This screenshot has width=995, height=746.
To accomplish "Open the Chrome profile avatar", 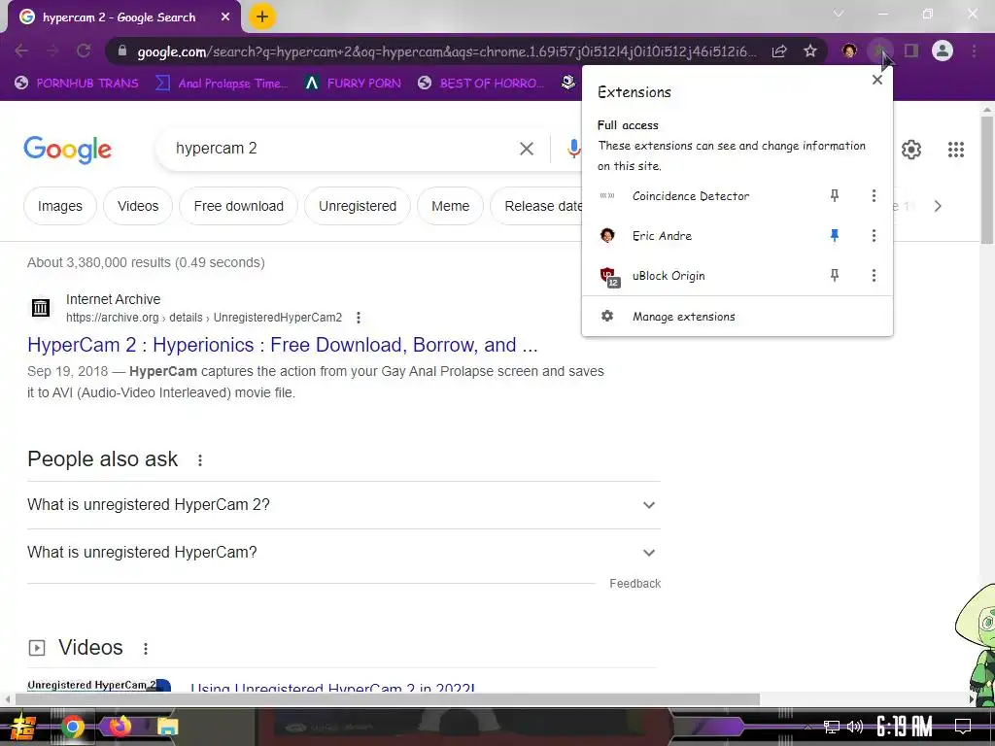I will [x=943, y=51].
